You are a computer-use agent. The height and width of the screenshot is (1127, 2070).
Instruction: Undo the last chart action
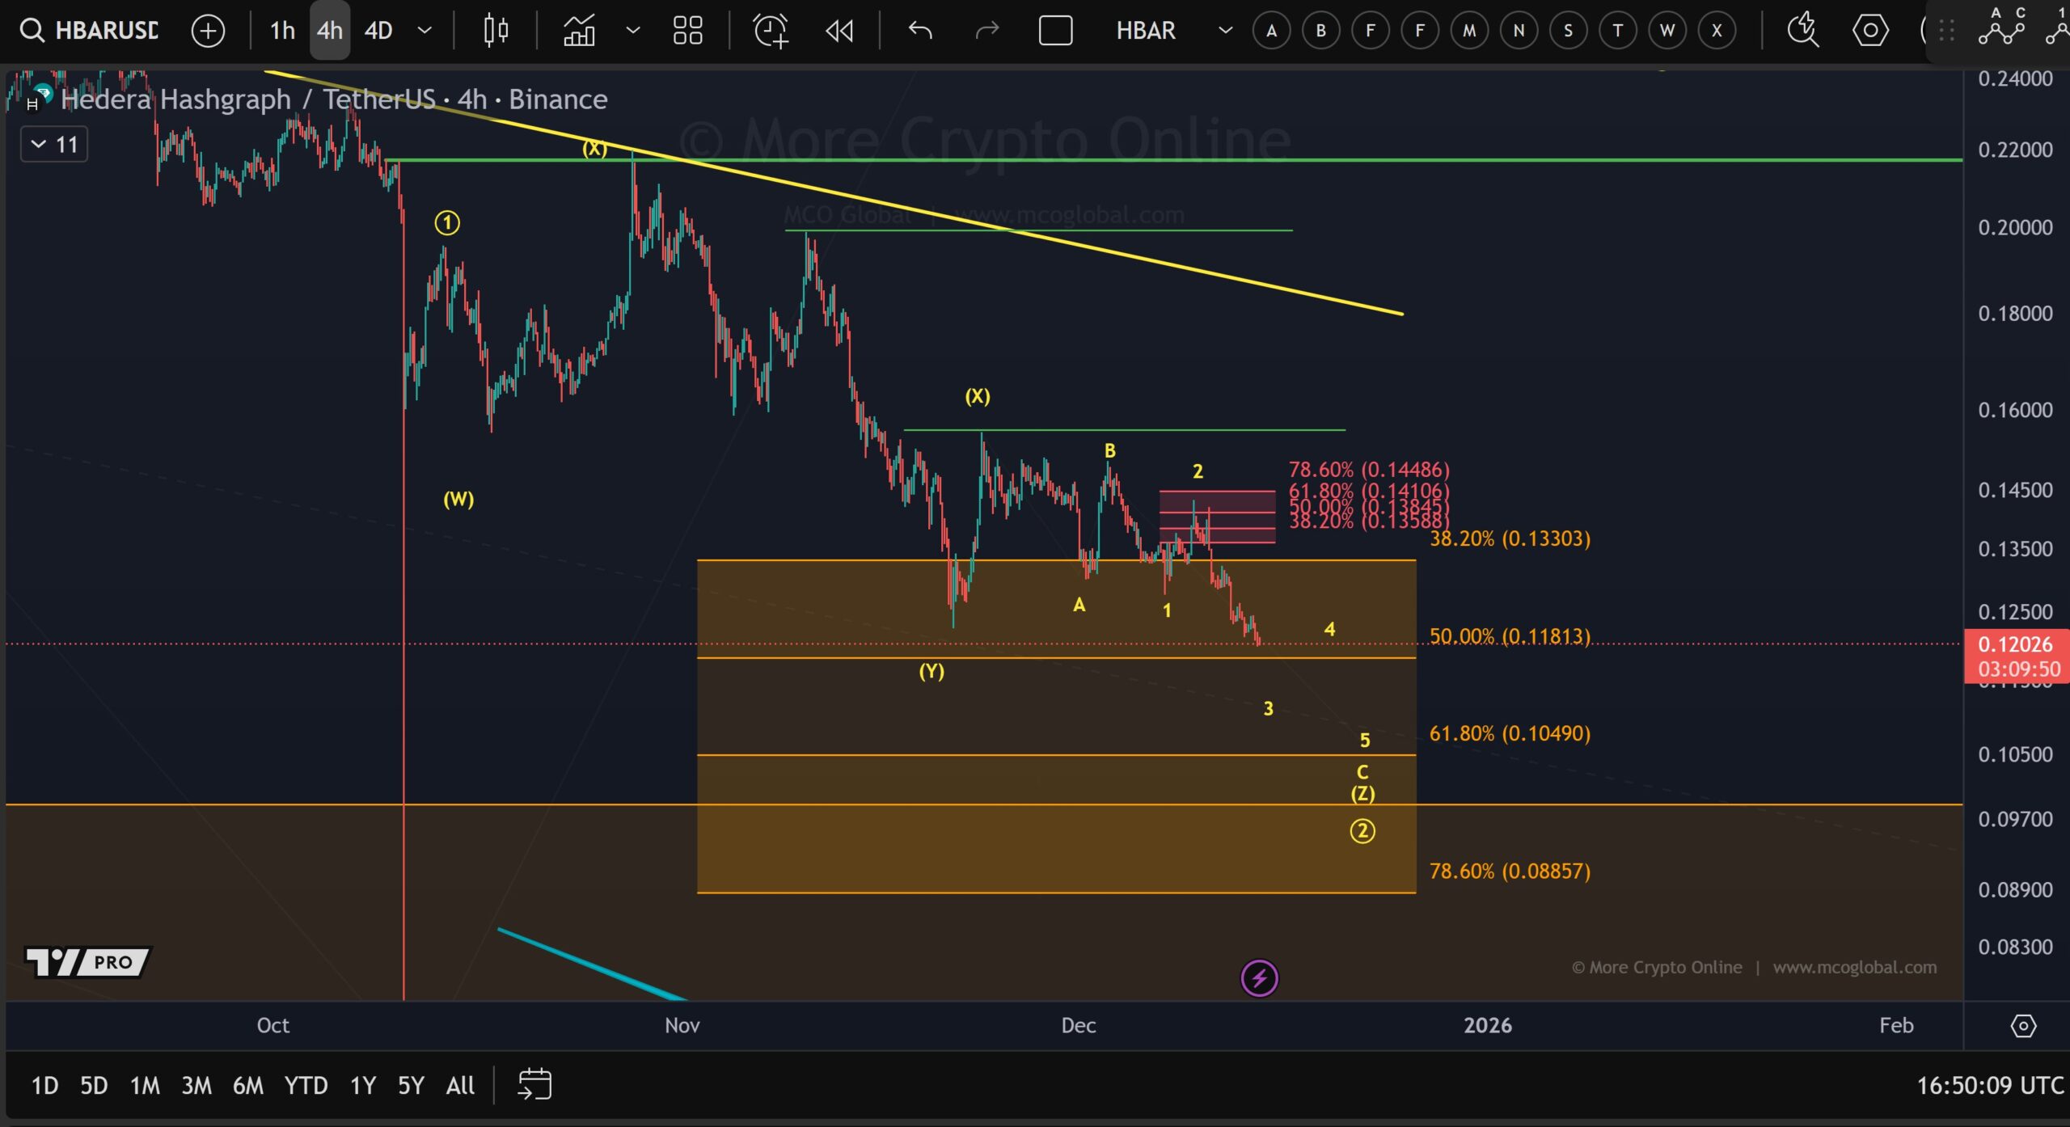point(920,31)
